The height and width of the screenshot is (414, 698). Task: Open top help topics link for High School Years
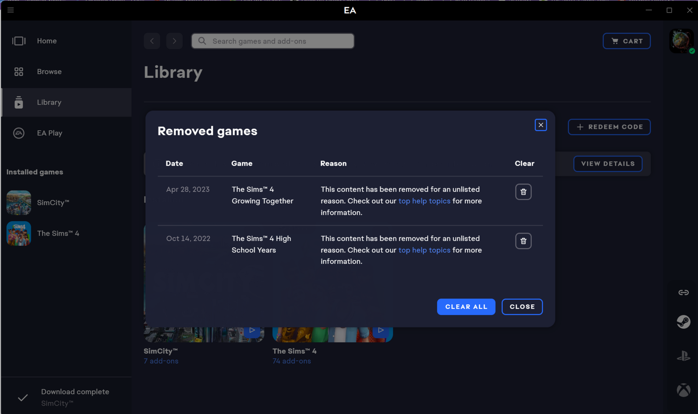424,250
